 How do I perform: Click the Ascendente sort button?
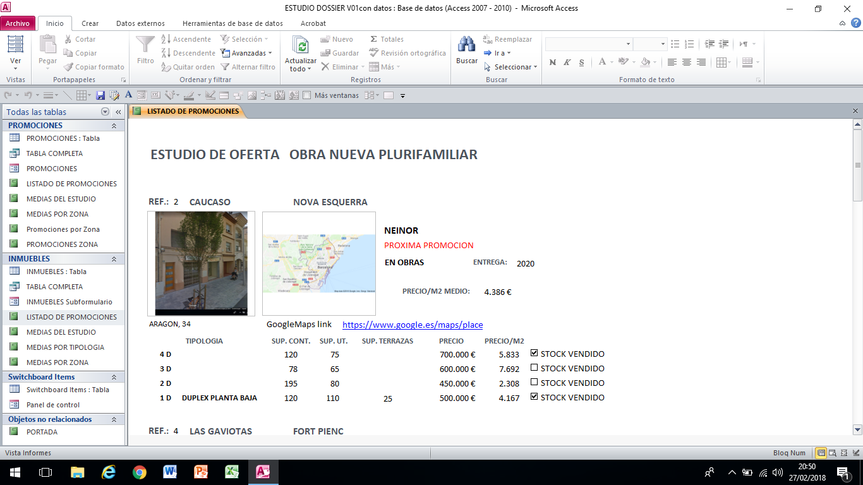[x=186, y=39]
